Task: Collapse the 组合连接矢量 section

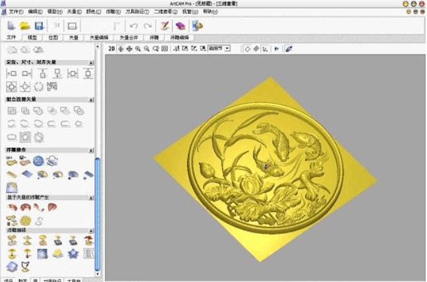Action: tap(91, 99)
